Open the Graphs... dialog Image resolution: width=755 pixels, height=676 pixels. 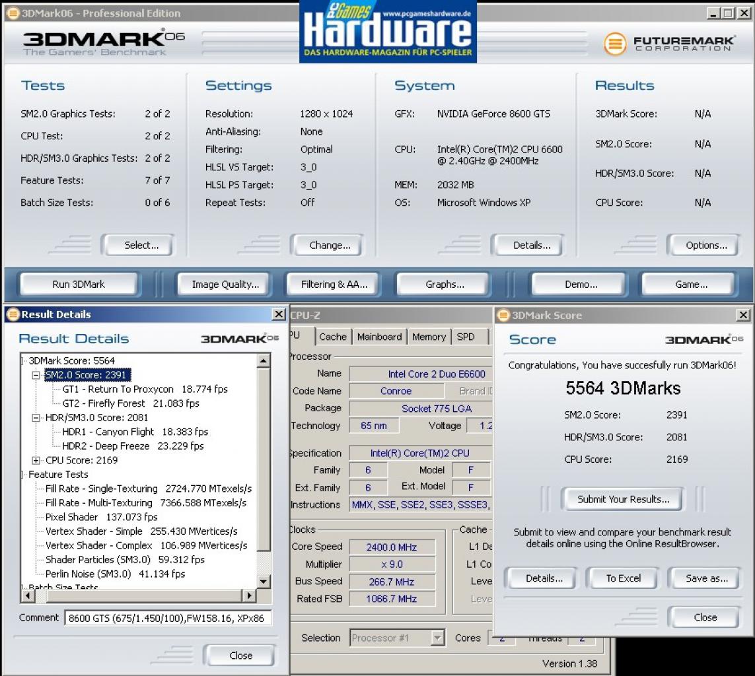click(x=443, y=285)
